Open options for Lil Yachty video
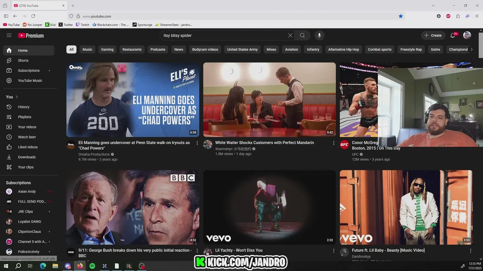 tap(334, 251)
